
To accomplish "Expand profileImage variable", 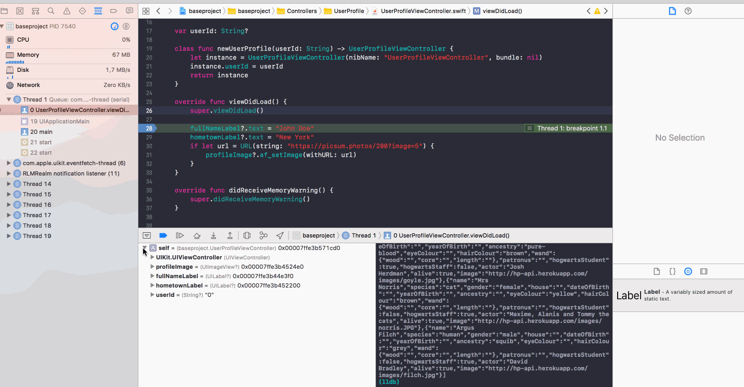I will tap(152, 267).
